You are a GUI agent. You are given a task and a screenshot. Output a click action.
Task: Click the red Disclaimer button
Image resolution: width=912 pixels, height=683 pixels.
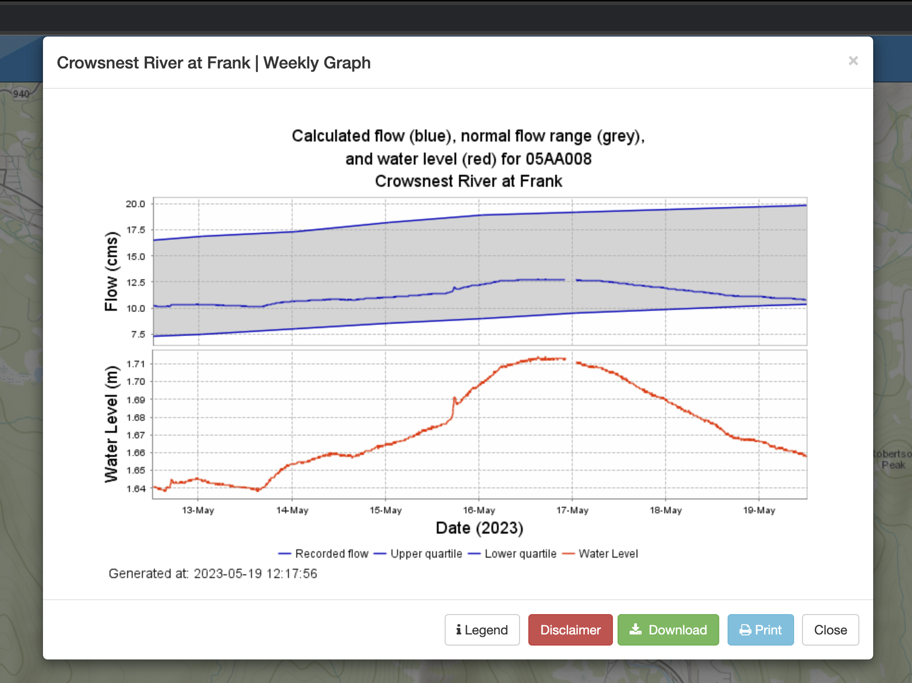tap(570, 630)
